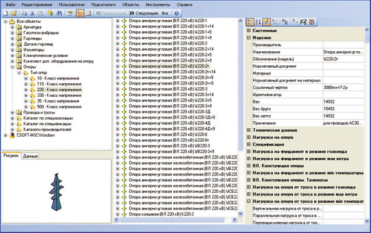Click the Copy toolbar icon
This screenshot has width=371, height=233.
pos(24,14)
